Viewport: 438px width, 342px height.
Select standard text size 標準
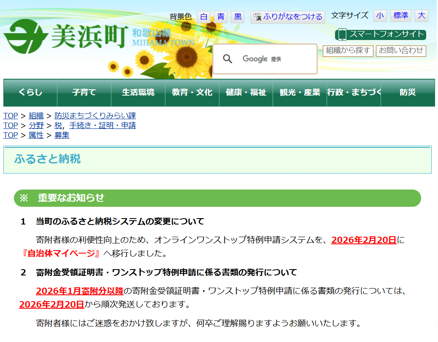tap(400, 15)
